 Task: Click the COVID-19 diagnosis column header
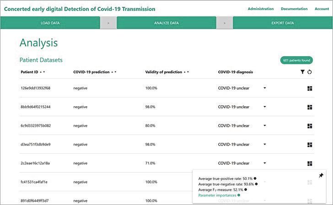(236, 72)
